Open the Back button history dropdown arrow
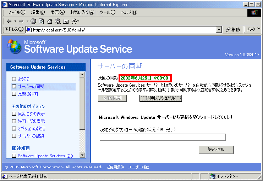Screen dimensions: 263x181 coord(15,21)
